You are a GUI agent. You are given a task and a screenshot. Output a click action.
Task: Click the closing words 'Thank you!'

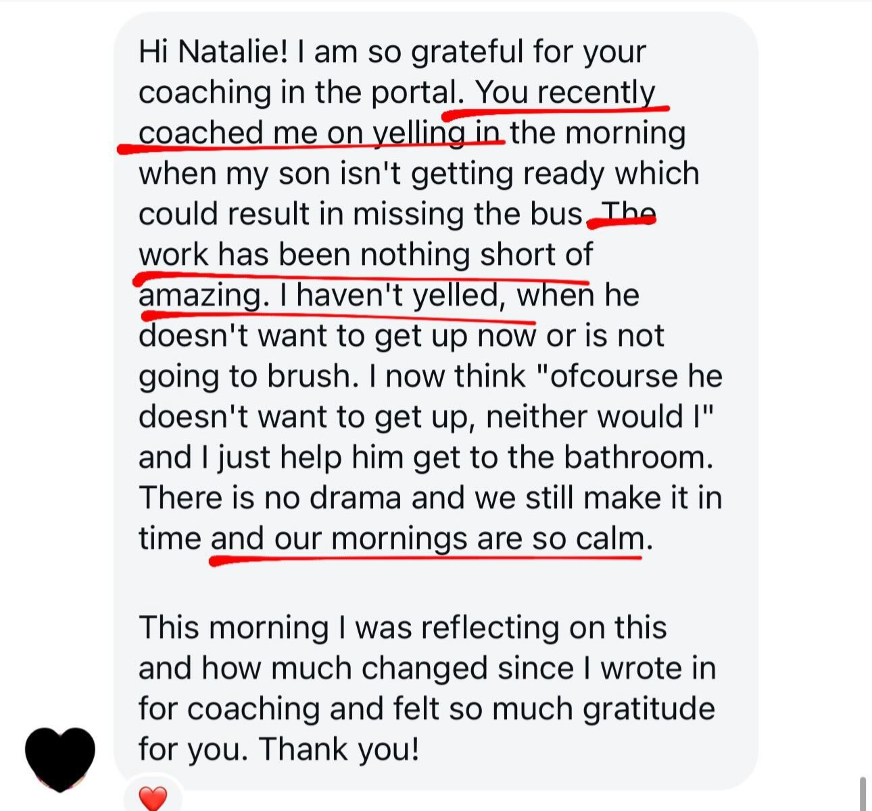tap(339, 749)
